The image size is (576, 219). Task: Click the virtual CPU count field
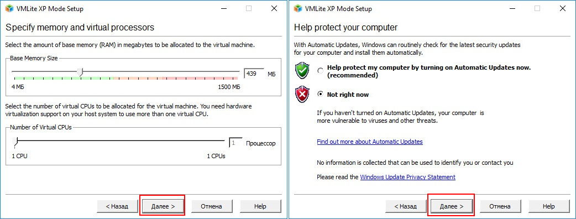point(236,143)
